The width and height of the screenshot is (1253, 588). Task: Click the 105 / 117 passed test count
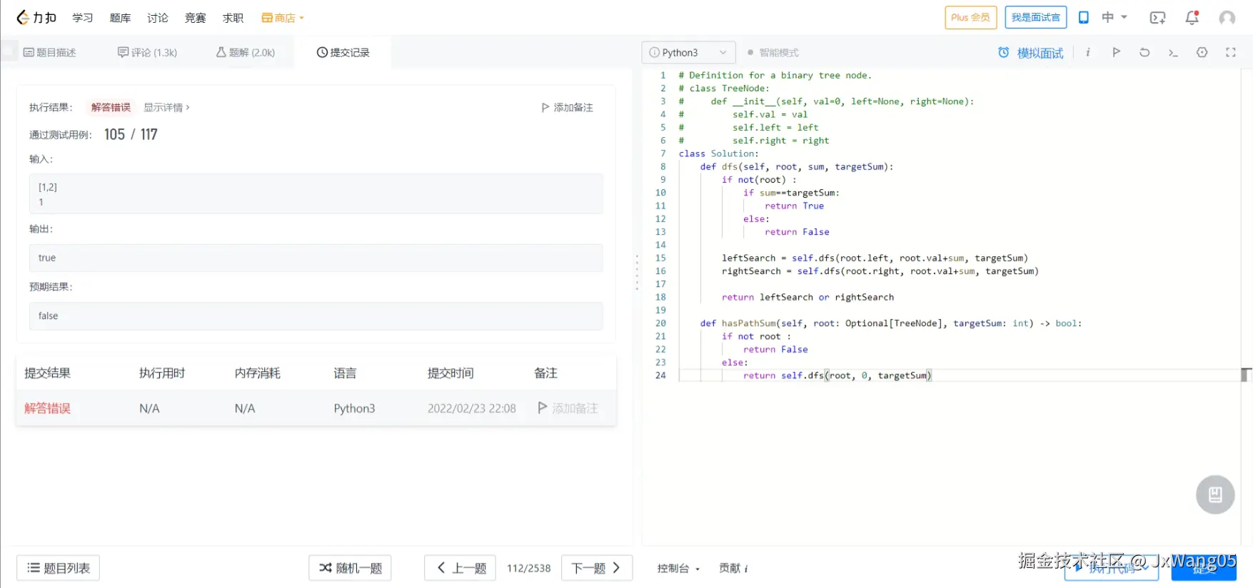131,134
